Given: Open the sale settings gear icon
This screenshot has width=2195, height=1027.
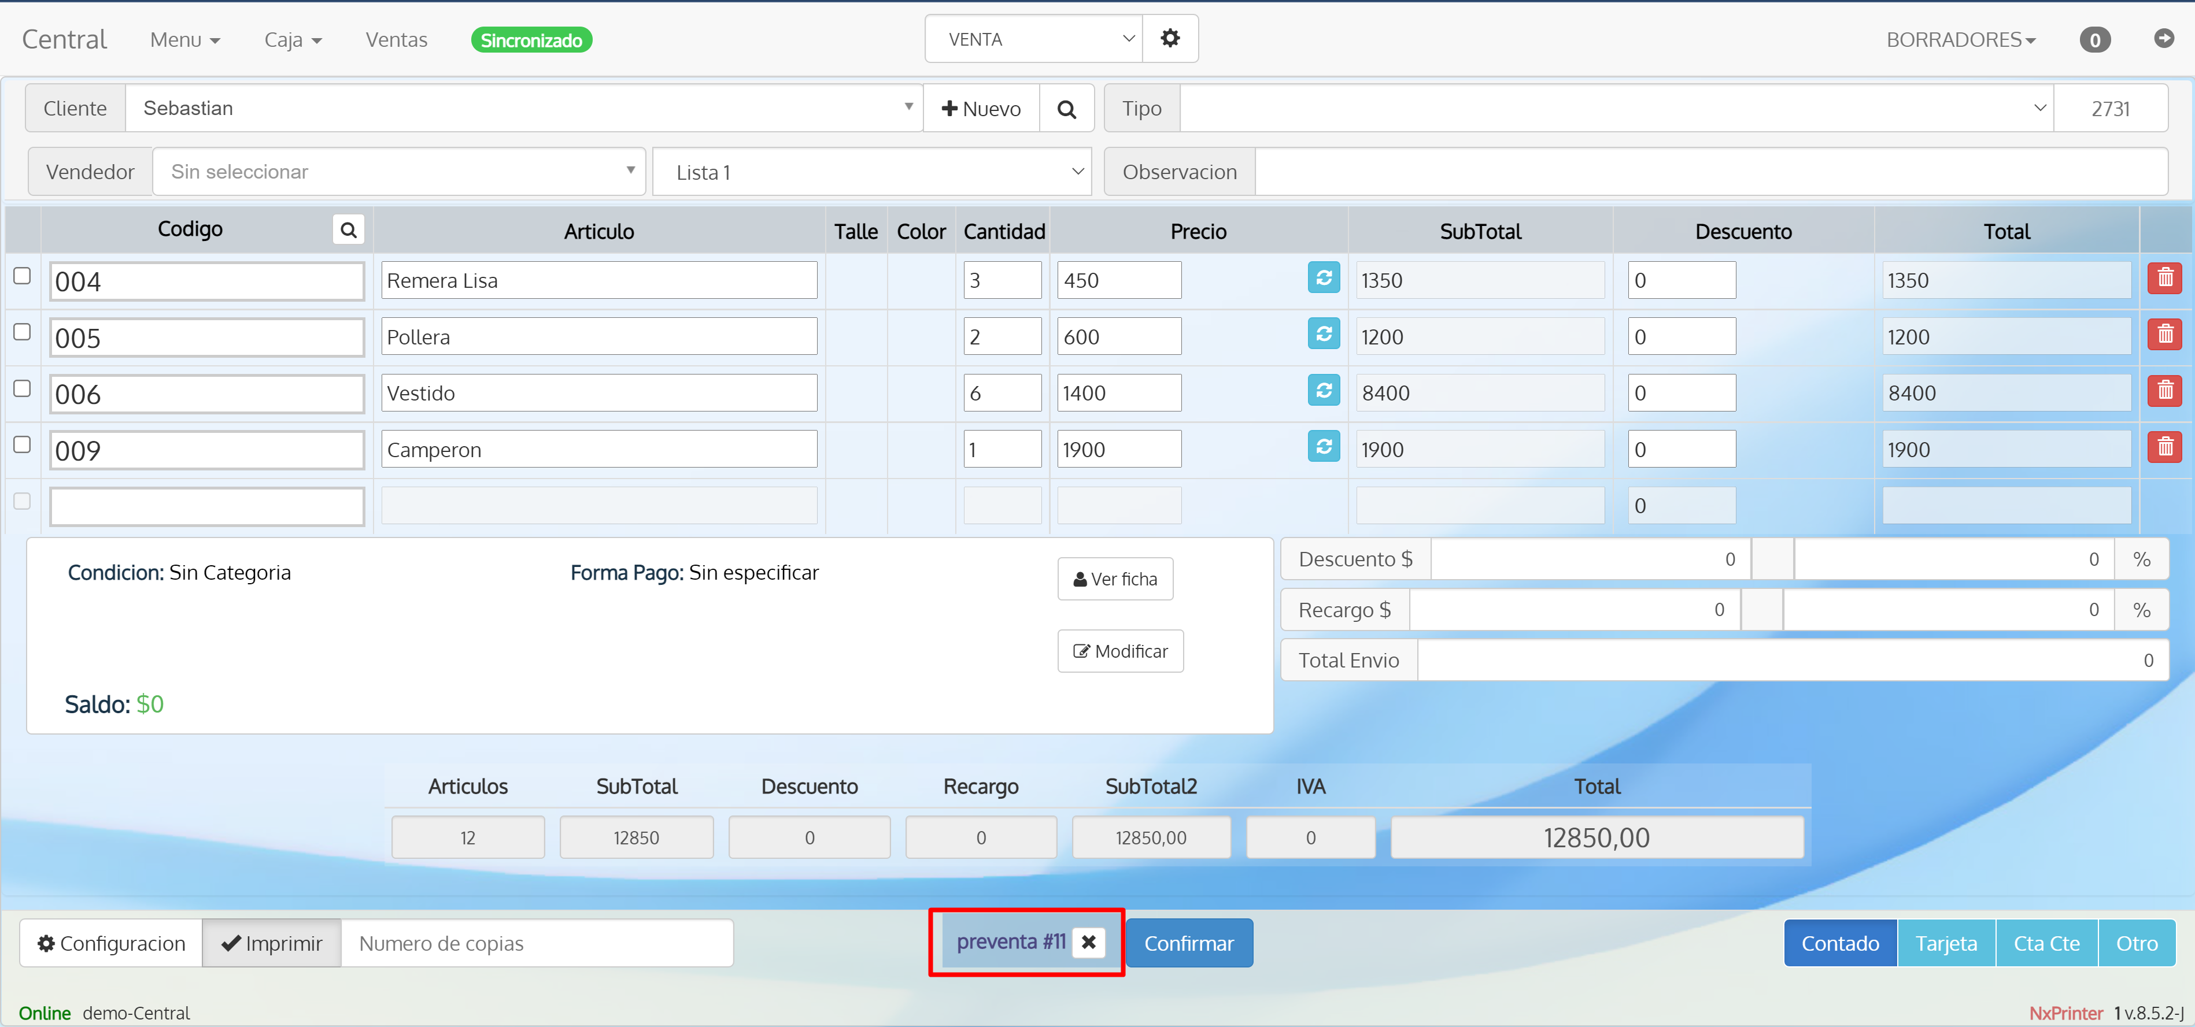Looking at the screenshot, I should (x=1170, y=38).
